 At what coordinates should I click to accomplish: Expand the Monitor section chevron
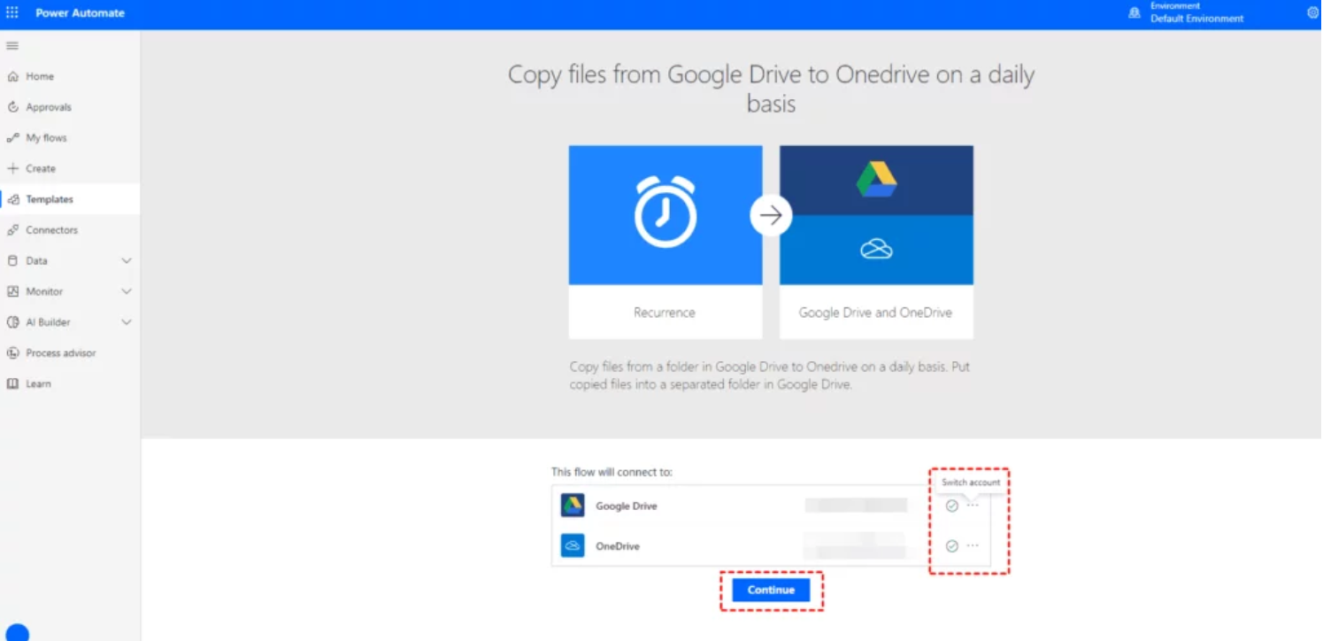pos(127,291)
